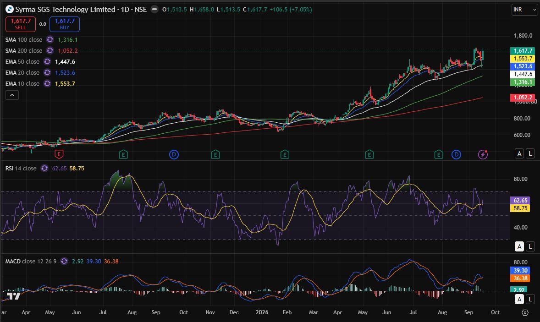540x322 pixels.
Task: Click the RSI 14 refresh icon
Action: [x=44, y=168]
